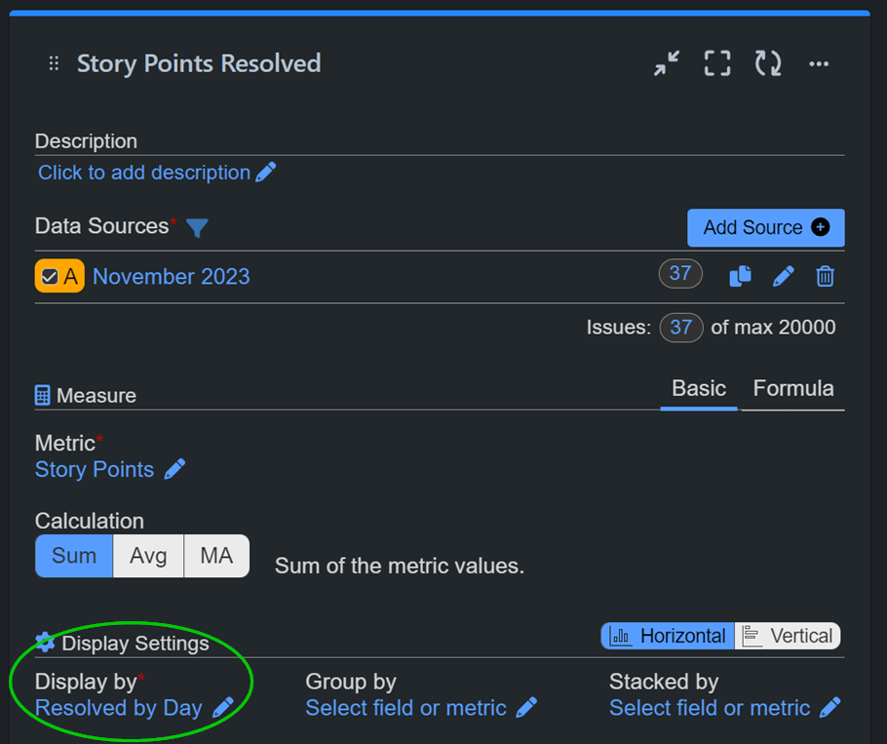The width and height of the screenshot is (887, 744).
Task: Copy the November 2023 data source
Action: 740,277
